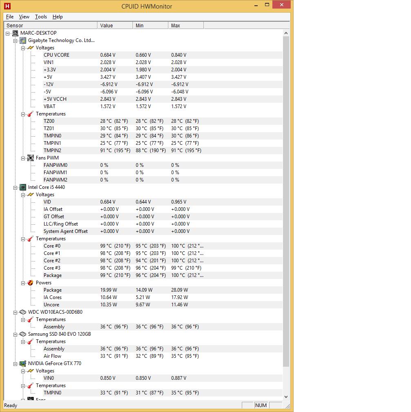
Task: Collapse the WDC WD10EACS-00D6B0 node
Action: point(15,312)
